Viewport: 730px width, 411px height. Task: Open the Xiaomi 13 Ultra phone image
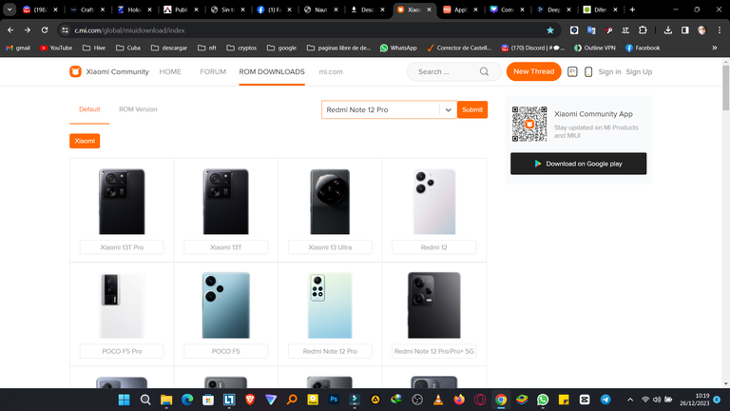coord(330,202)
